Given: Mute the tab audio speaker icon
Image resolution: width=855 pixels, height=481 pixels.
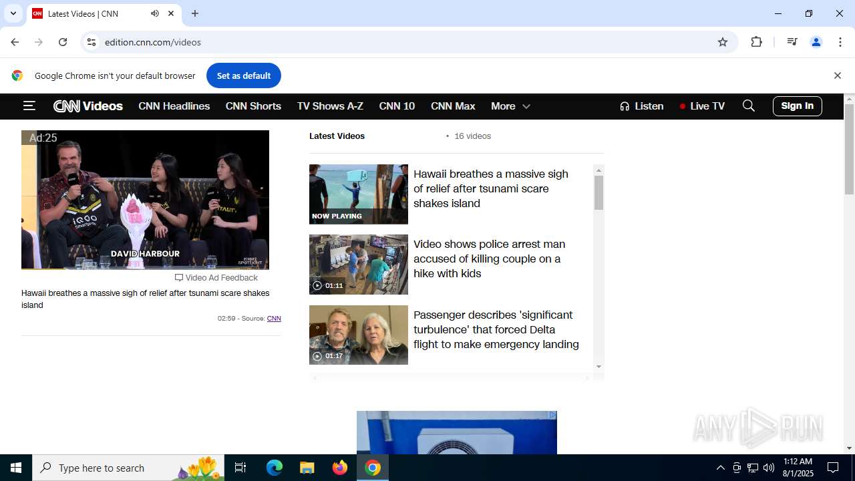Looking at the screenshot, I should pyautogui.click(x=155, y=13).
